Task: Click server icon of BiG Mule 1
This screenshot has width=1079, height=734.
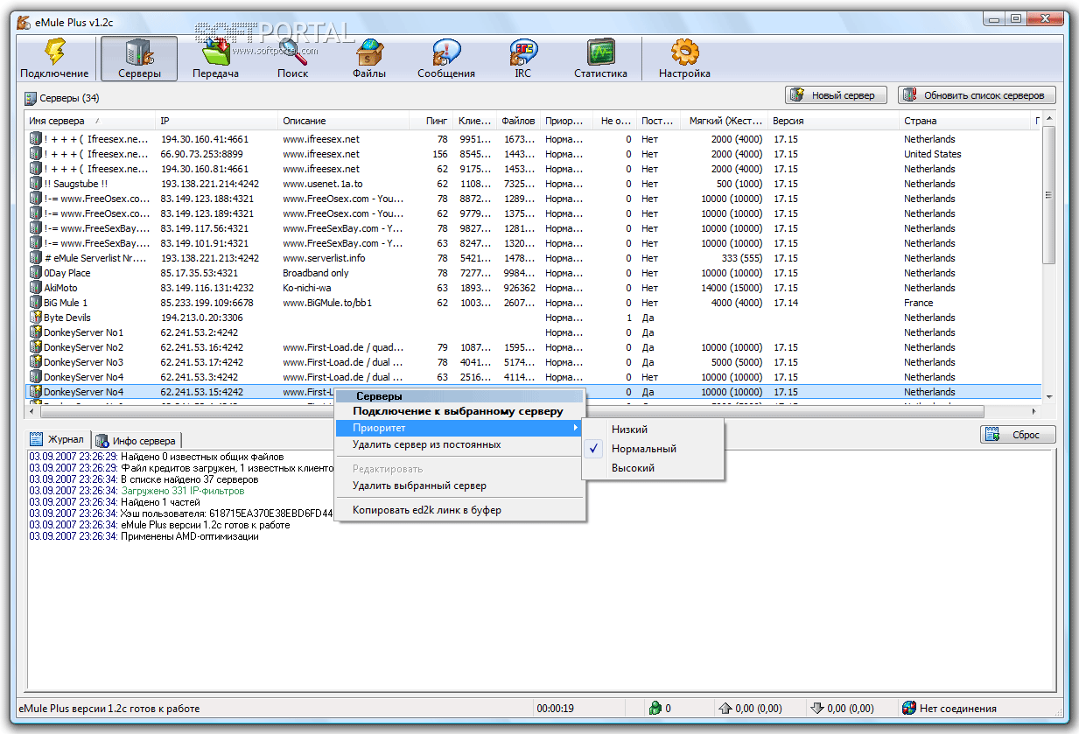Action: tap(36, 303)
